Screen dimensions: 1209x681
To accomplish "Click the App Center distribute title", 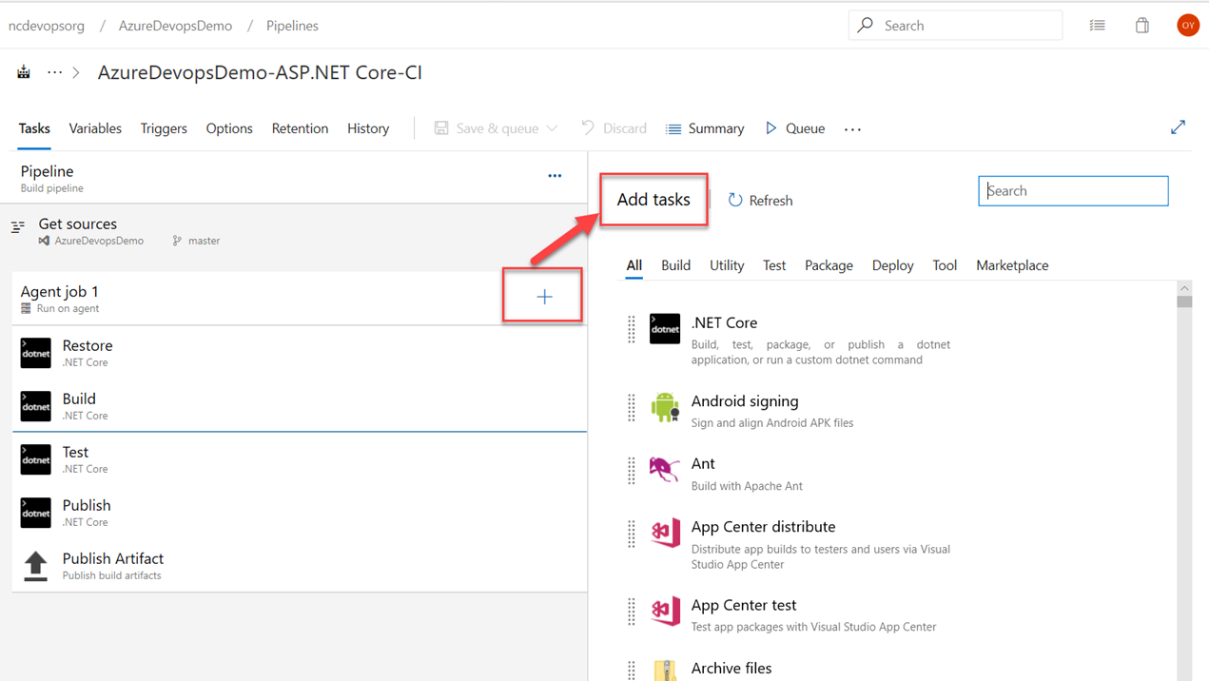I will click(763, 527).
